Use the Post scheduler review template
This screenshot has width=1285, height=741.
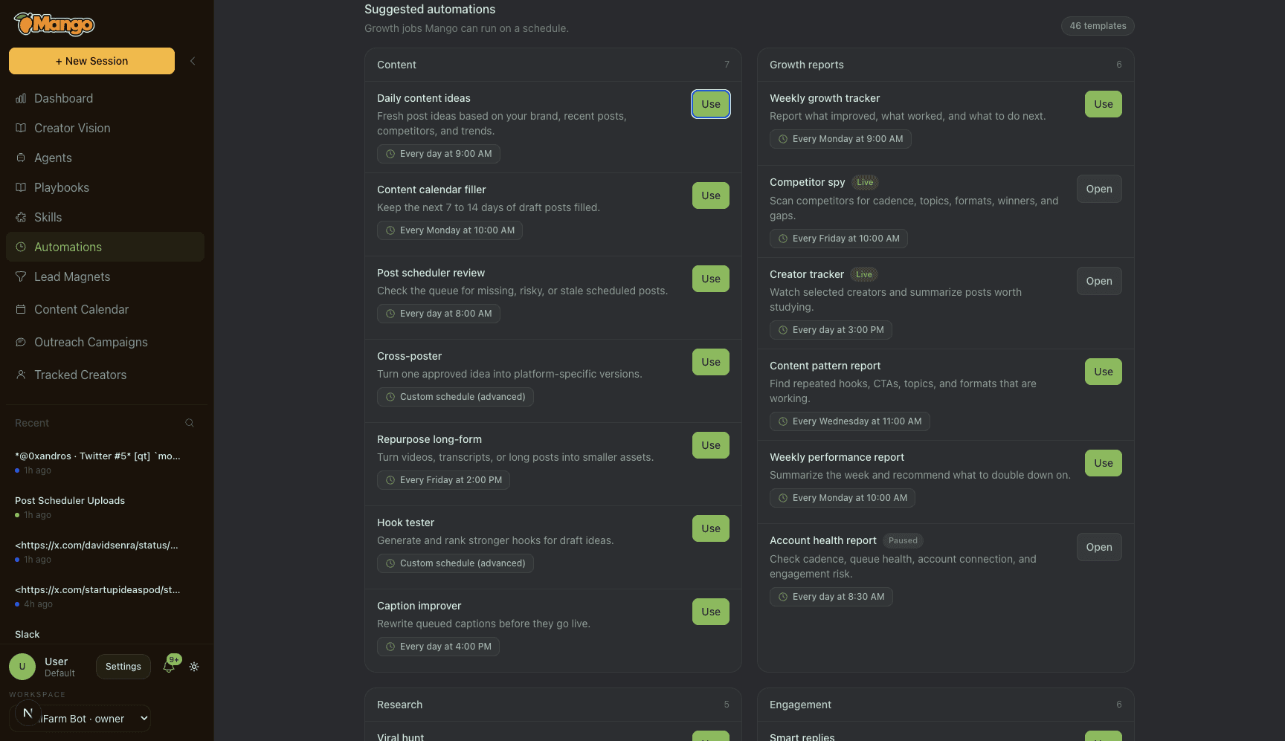711,279
